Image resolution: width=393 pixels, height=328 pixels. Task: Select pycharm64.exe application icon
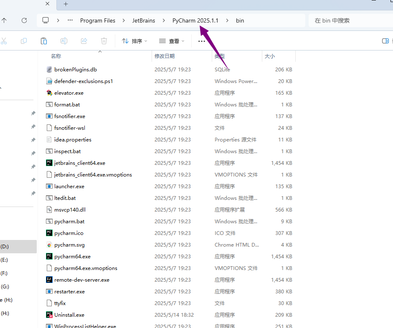(49, 256)
